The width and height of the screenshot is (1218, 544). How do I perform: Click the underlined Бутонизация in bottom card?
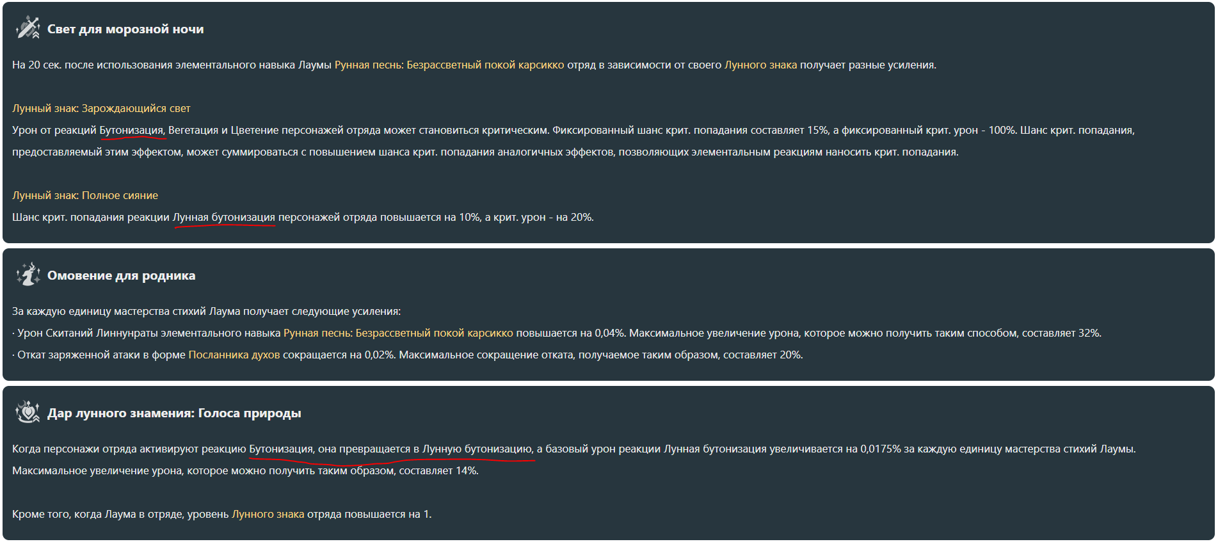[281, 449]
